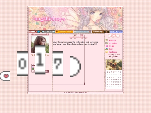The width and height of the screenshot is (151, 113).
Task: Click the visitors flag counter widget
Action: 40,68
